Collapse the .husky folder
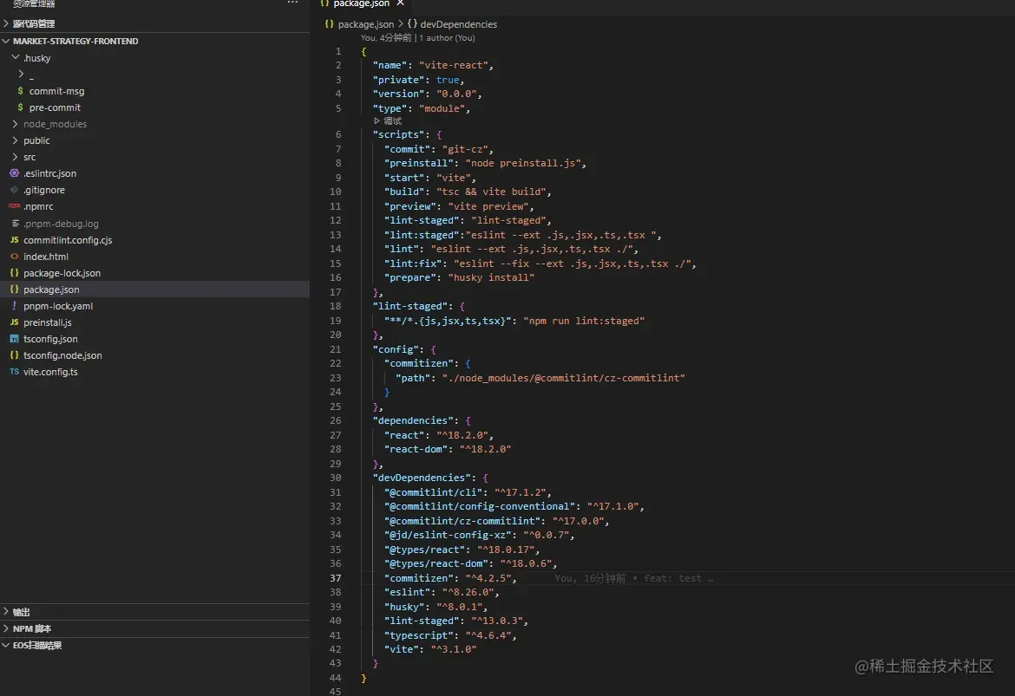1015x696 pixels. pos(155,57)
